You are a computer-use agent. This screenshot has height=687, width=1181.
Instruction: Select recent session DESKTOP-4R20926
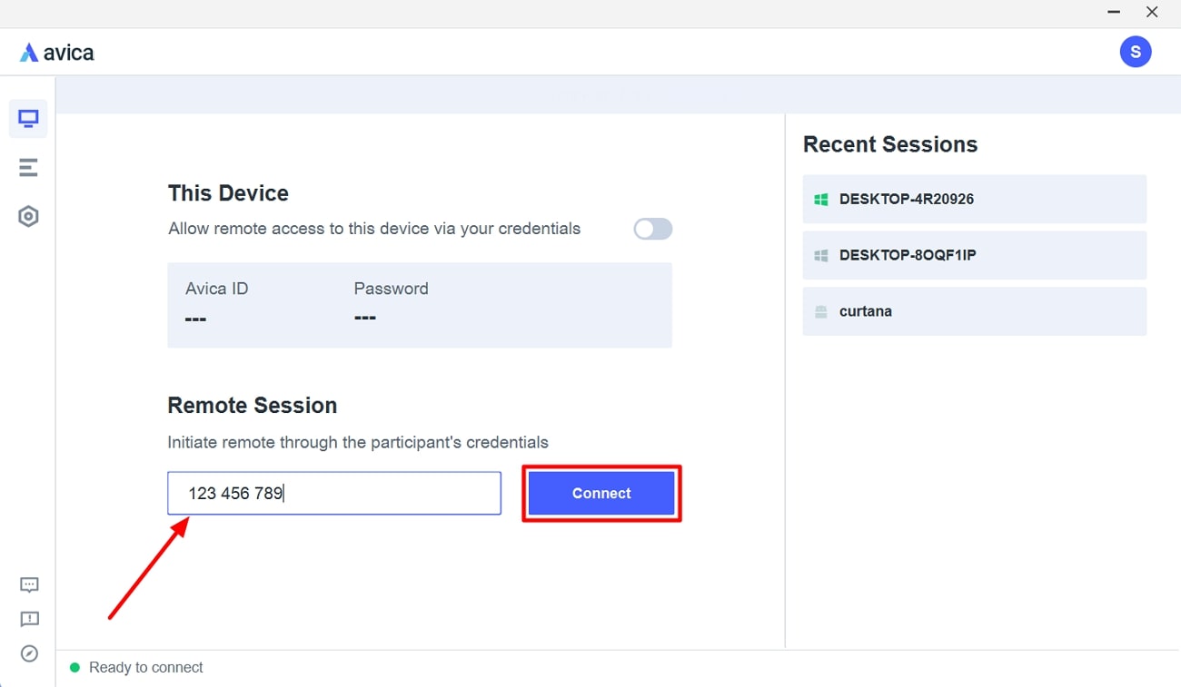975,200
